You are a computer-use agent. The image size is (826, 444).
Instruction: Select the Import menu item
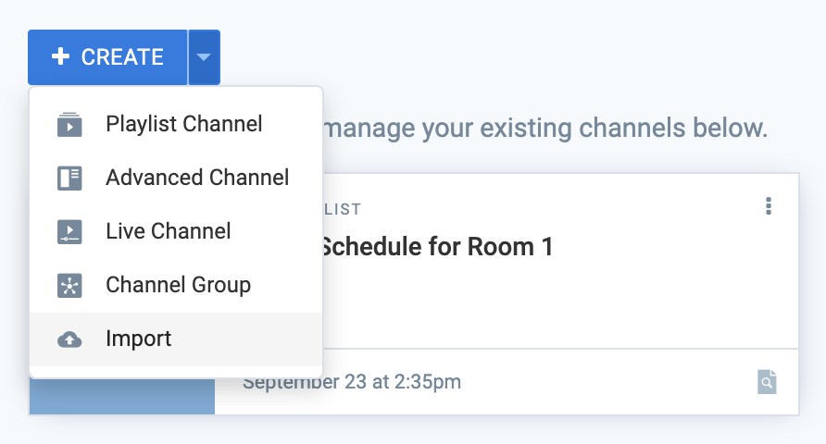click(x=176, y=339)
